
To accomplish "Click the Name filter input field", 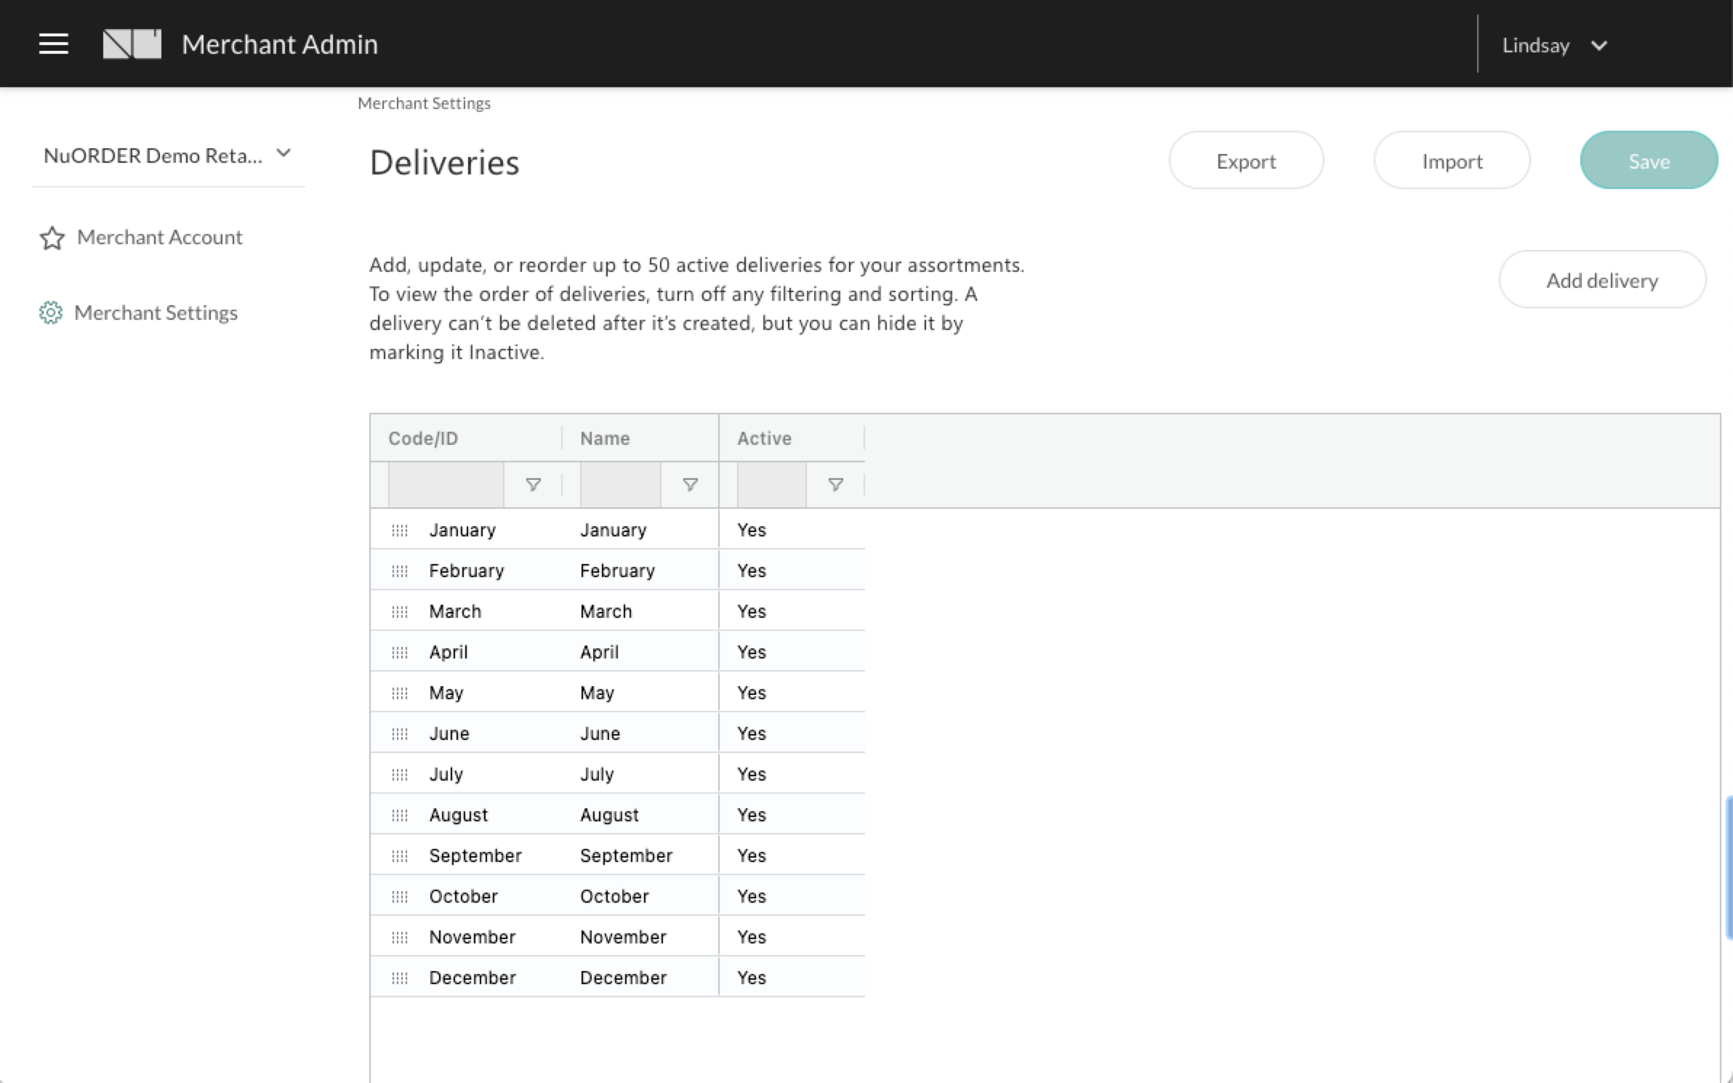I will pyautogui.click(x=620, y=484).
